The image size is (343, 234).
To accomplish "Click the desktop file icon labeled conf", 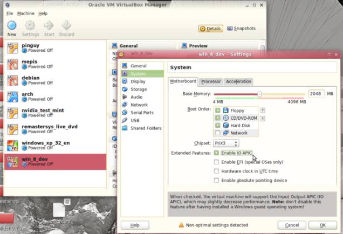I will coord(59,210).
